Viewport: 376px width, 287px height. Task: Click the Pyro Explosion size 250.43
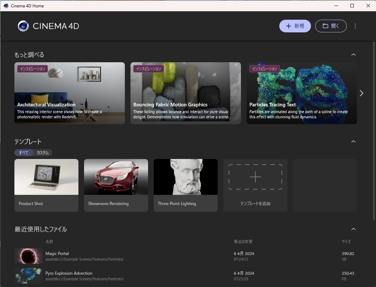348,273
